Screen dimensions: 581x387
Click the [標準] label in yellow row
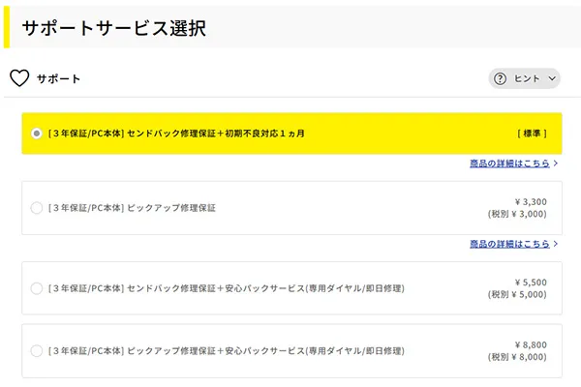(x=532, y=133)
